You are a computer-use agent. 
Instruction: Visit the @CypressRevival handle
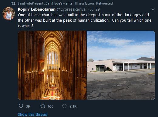click(72, 9)
